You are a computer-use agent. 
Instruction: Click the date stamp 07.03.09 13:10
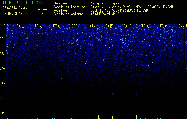point(15,14)
